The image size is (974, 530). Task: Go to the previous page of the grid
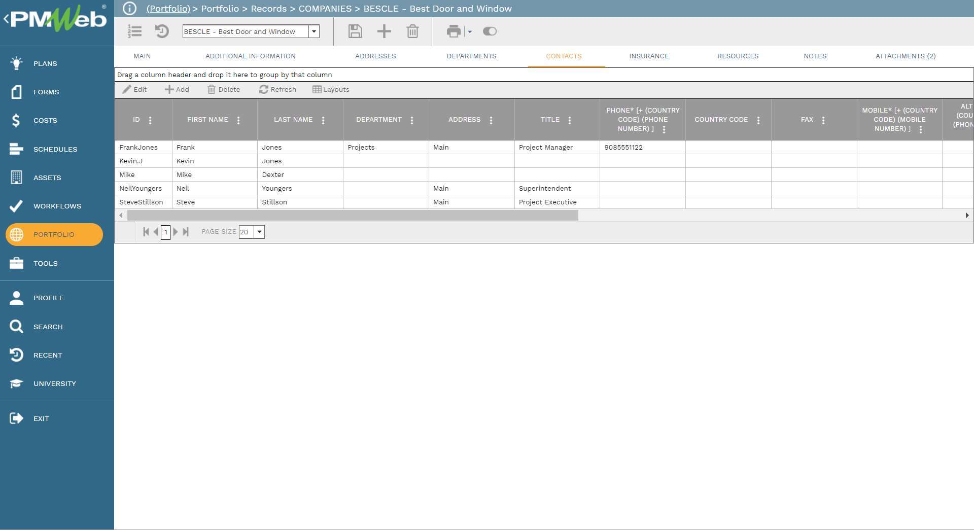click(156, 232)
